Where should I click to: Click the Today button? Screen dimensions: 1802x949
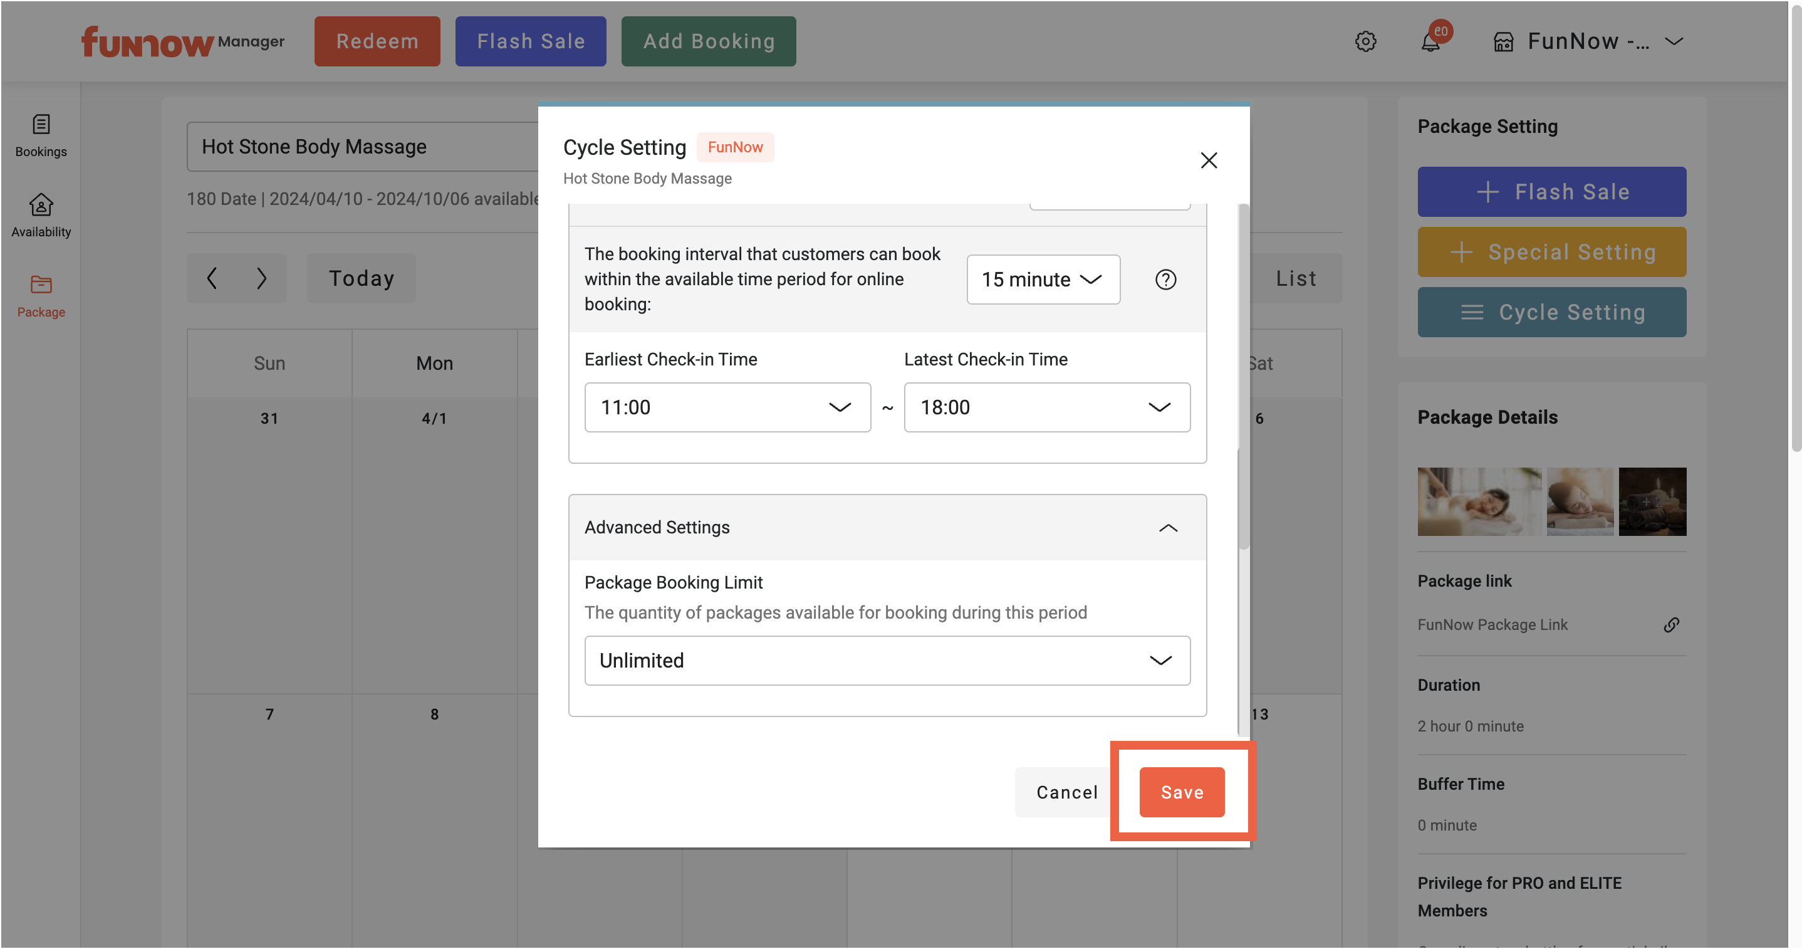pyautogui.click(x=361, y=278)
